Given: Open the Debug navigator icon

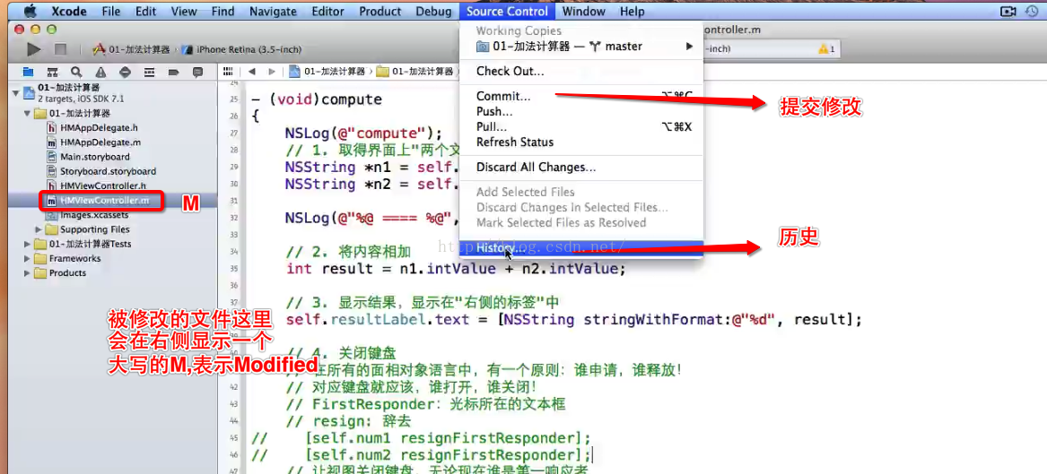Looking at the screenshot, I should (x=149, y=72).
